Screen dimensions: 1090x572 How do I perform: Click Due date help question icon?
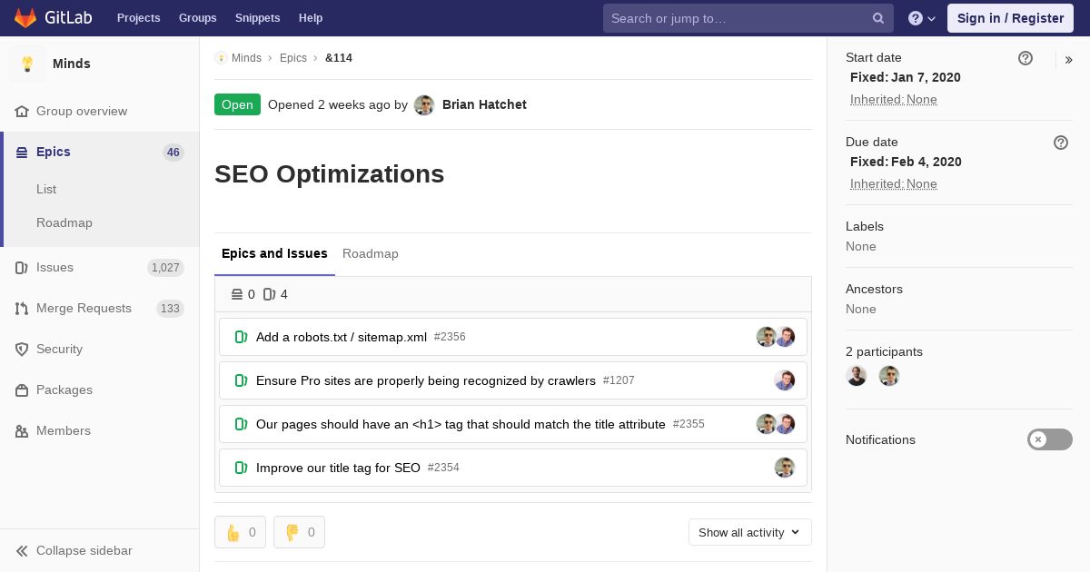1061,143
